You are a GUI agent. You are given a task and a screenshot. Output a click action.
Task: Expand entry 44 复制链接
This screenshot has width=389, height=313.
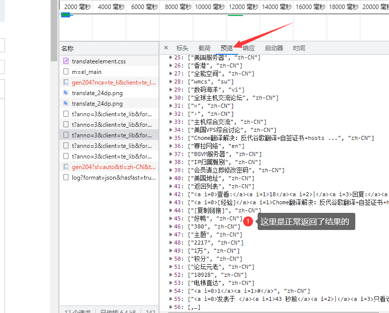tap(171, 210)
